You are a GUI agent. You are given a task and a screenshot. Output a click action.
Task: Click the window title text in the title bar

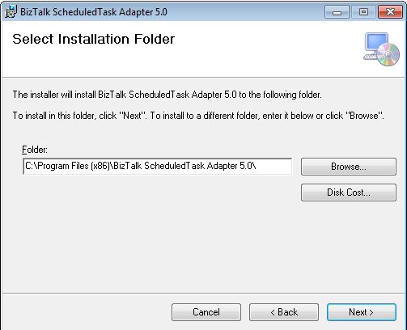click(94, 12)
